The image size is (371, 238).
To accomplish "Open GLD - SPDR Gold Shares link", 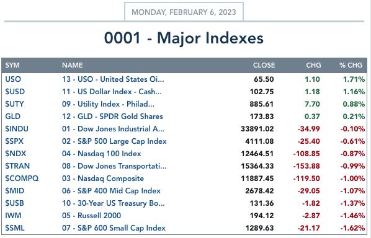I will 112,117.
